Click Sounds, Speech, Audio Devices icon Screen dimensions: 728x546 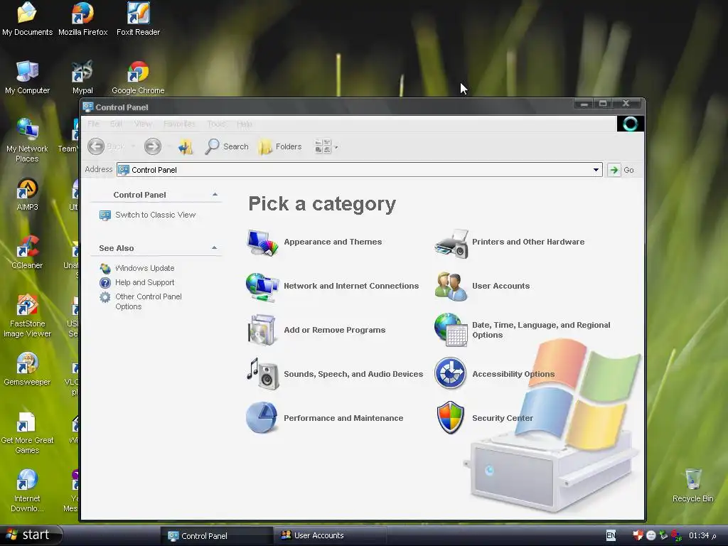tap(263, 374)
